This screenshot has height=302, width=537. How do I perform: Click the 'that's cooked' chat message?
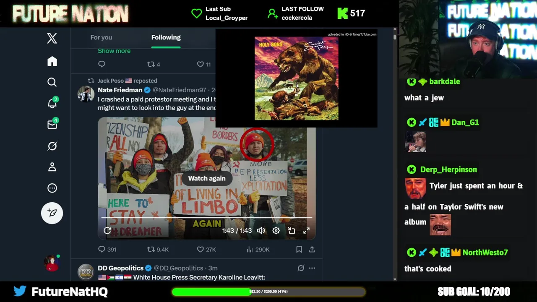[428, 269]
